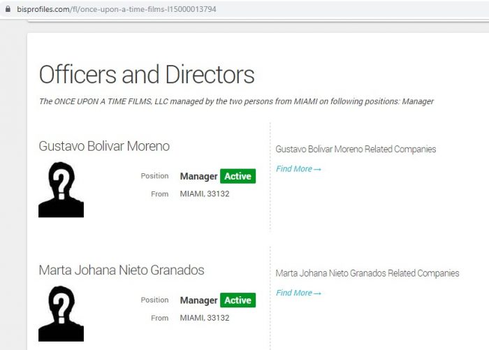Image resolution: width=489 pixels, height=350 pixels.
Task: Click the padlock icon in the address bar
Action: click(x=8, y=10)
